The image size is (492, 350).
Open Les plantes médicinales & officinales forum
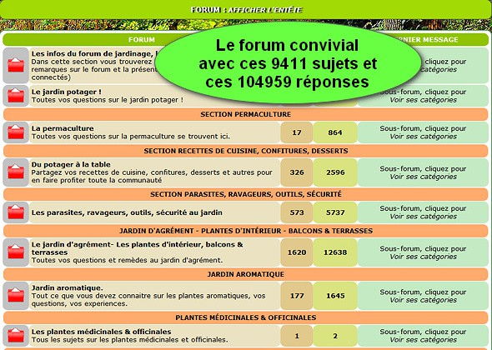coord(102,332)
